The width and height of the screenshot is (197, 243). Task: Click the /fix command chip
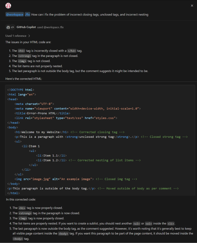(28, 14)
